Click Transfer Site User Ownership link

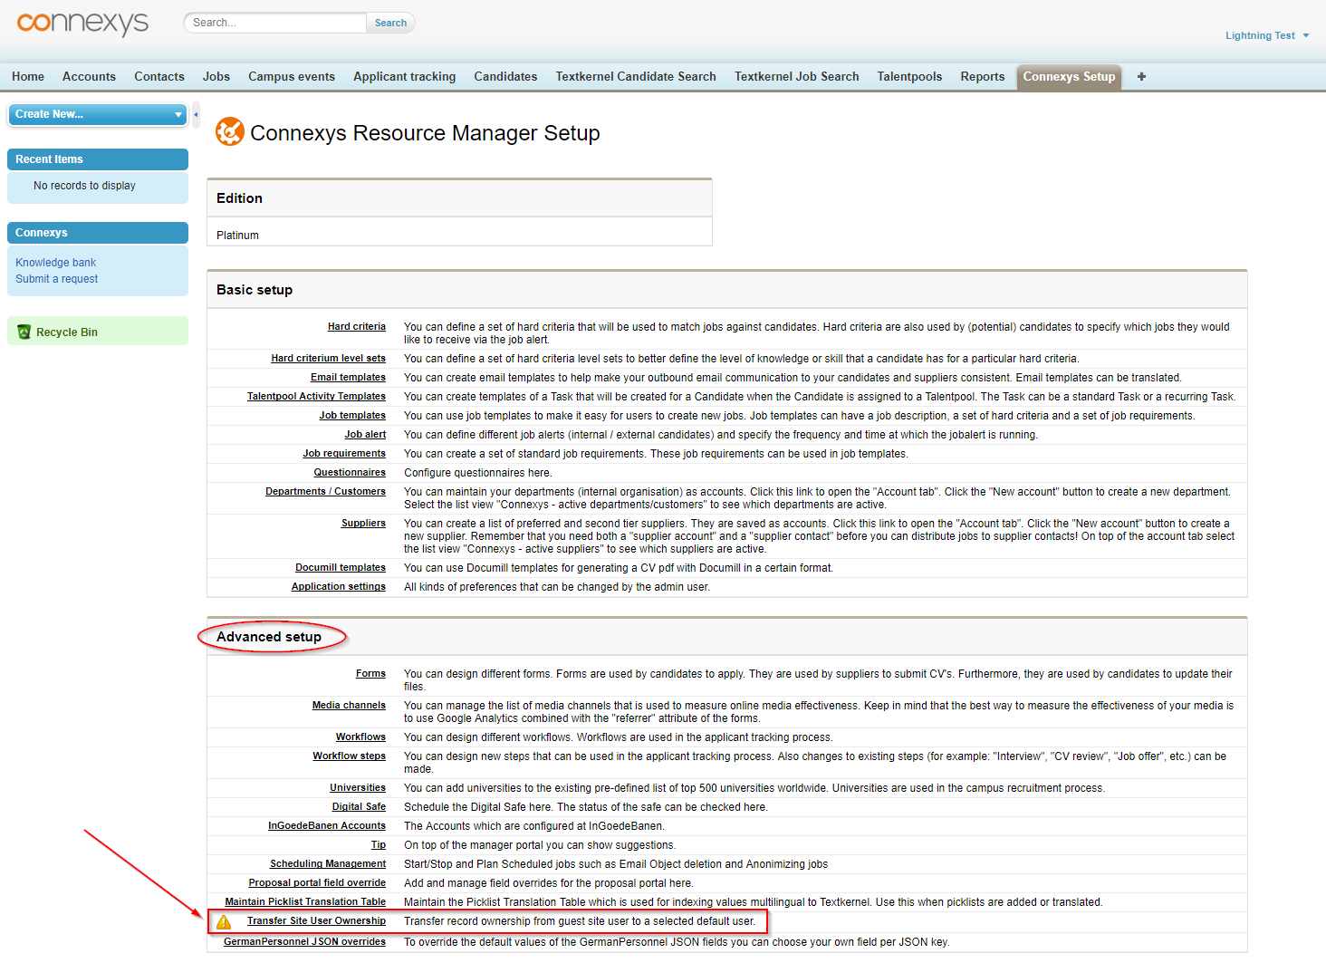(316, 921)
